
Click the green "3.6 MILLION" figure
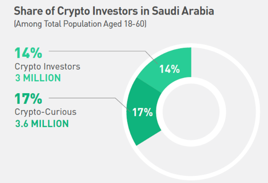42,123
